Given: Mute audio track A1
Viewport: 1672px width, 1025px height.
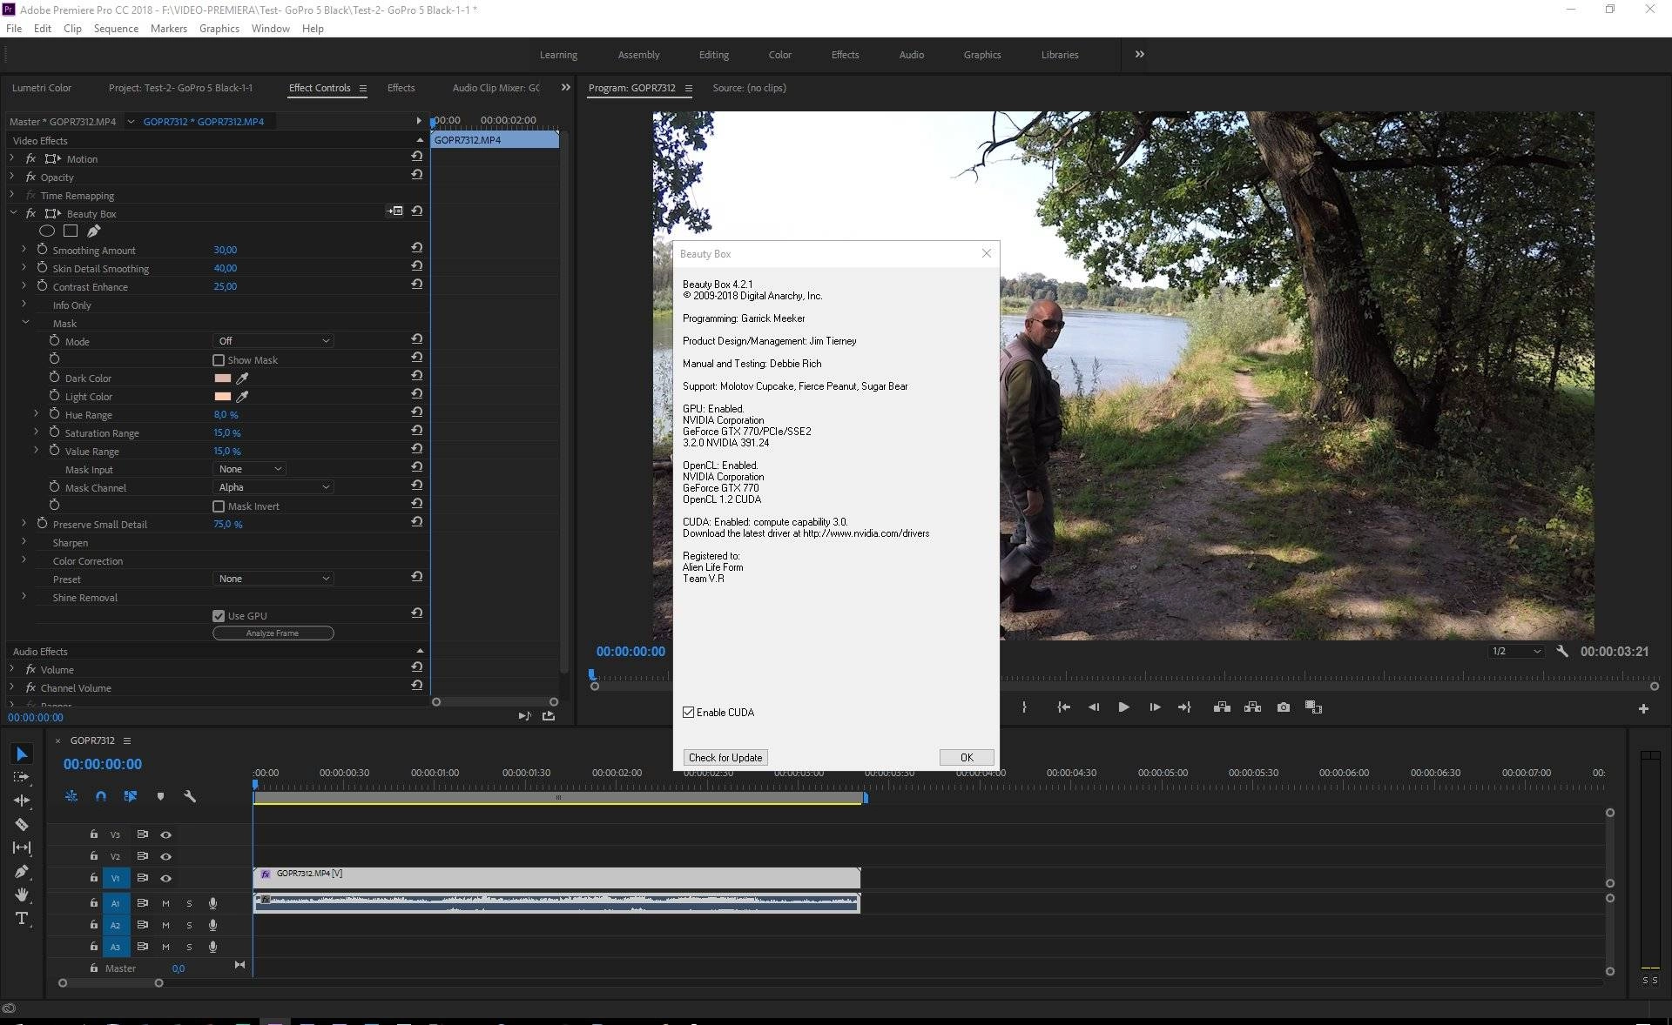Looking at the screenshot, I should pyautogui.click(x=165, y=903).
